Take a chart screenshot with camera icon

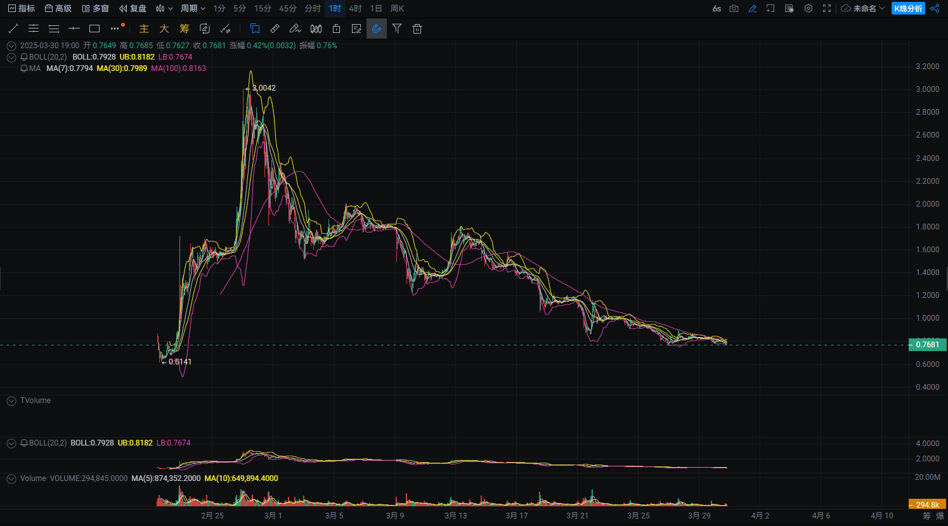734,8
